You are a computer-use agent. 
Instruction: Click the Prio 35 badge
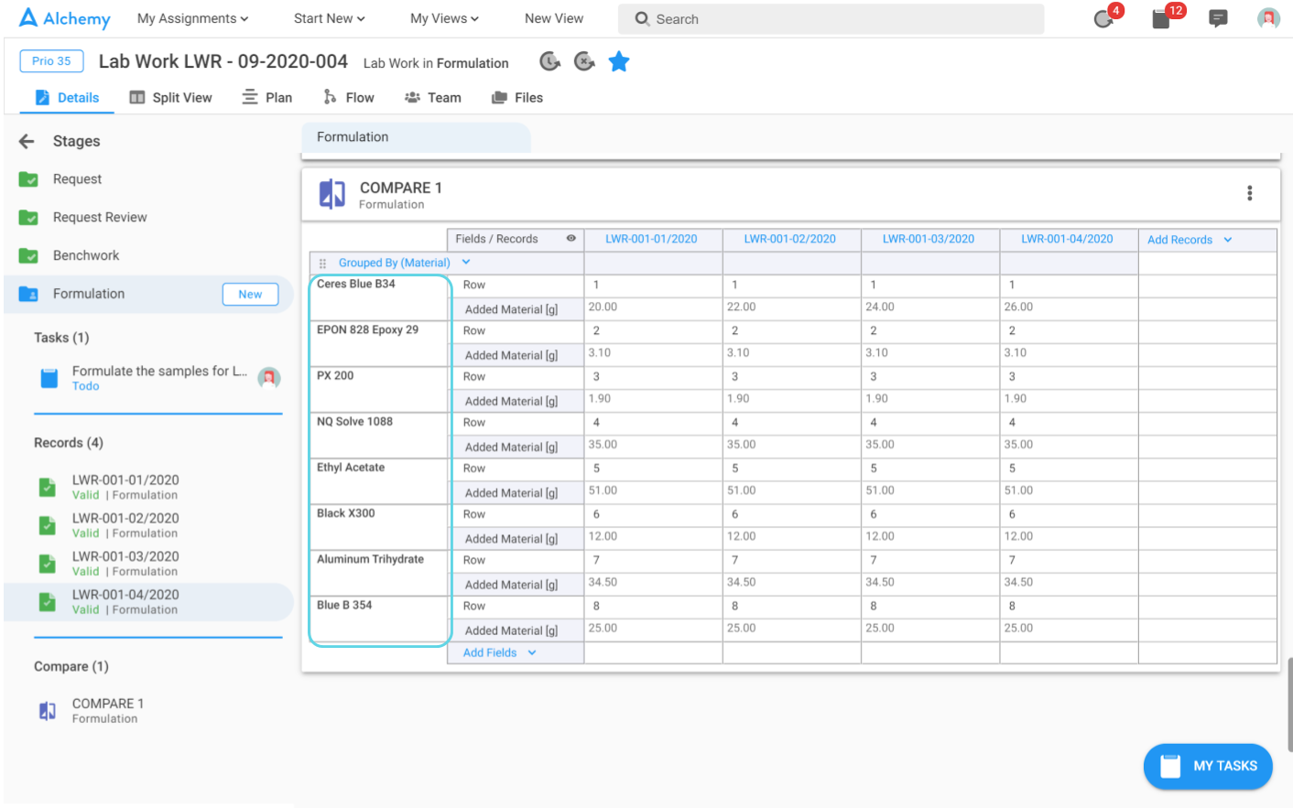pos(51,61)
